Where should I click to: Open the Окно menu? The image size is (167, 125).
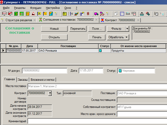(68, 8)
